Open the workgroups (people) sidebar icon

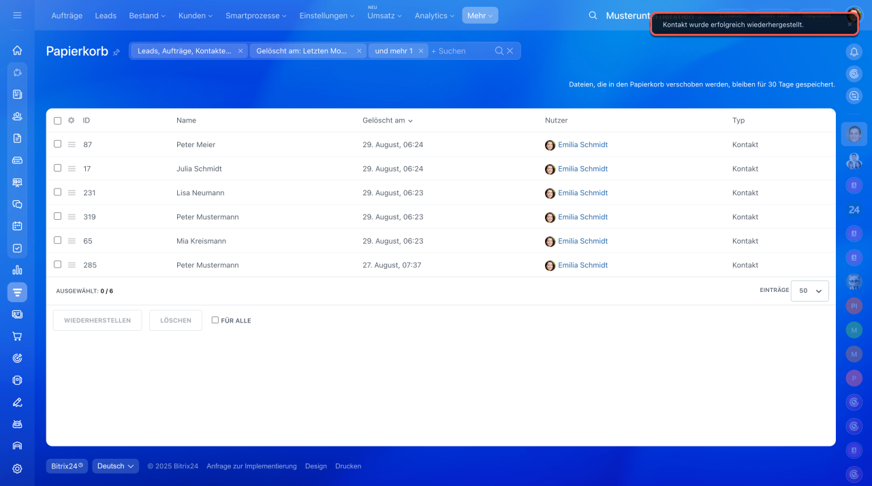click(17, 116)
